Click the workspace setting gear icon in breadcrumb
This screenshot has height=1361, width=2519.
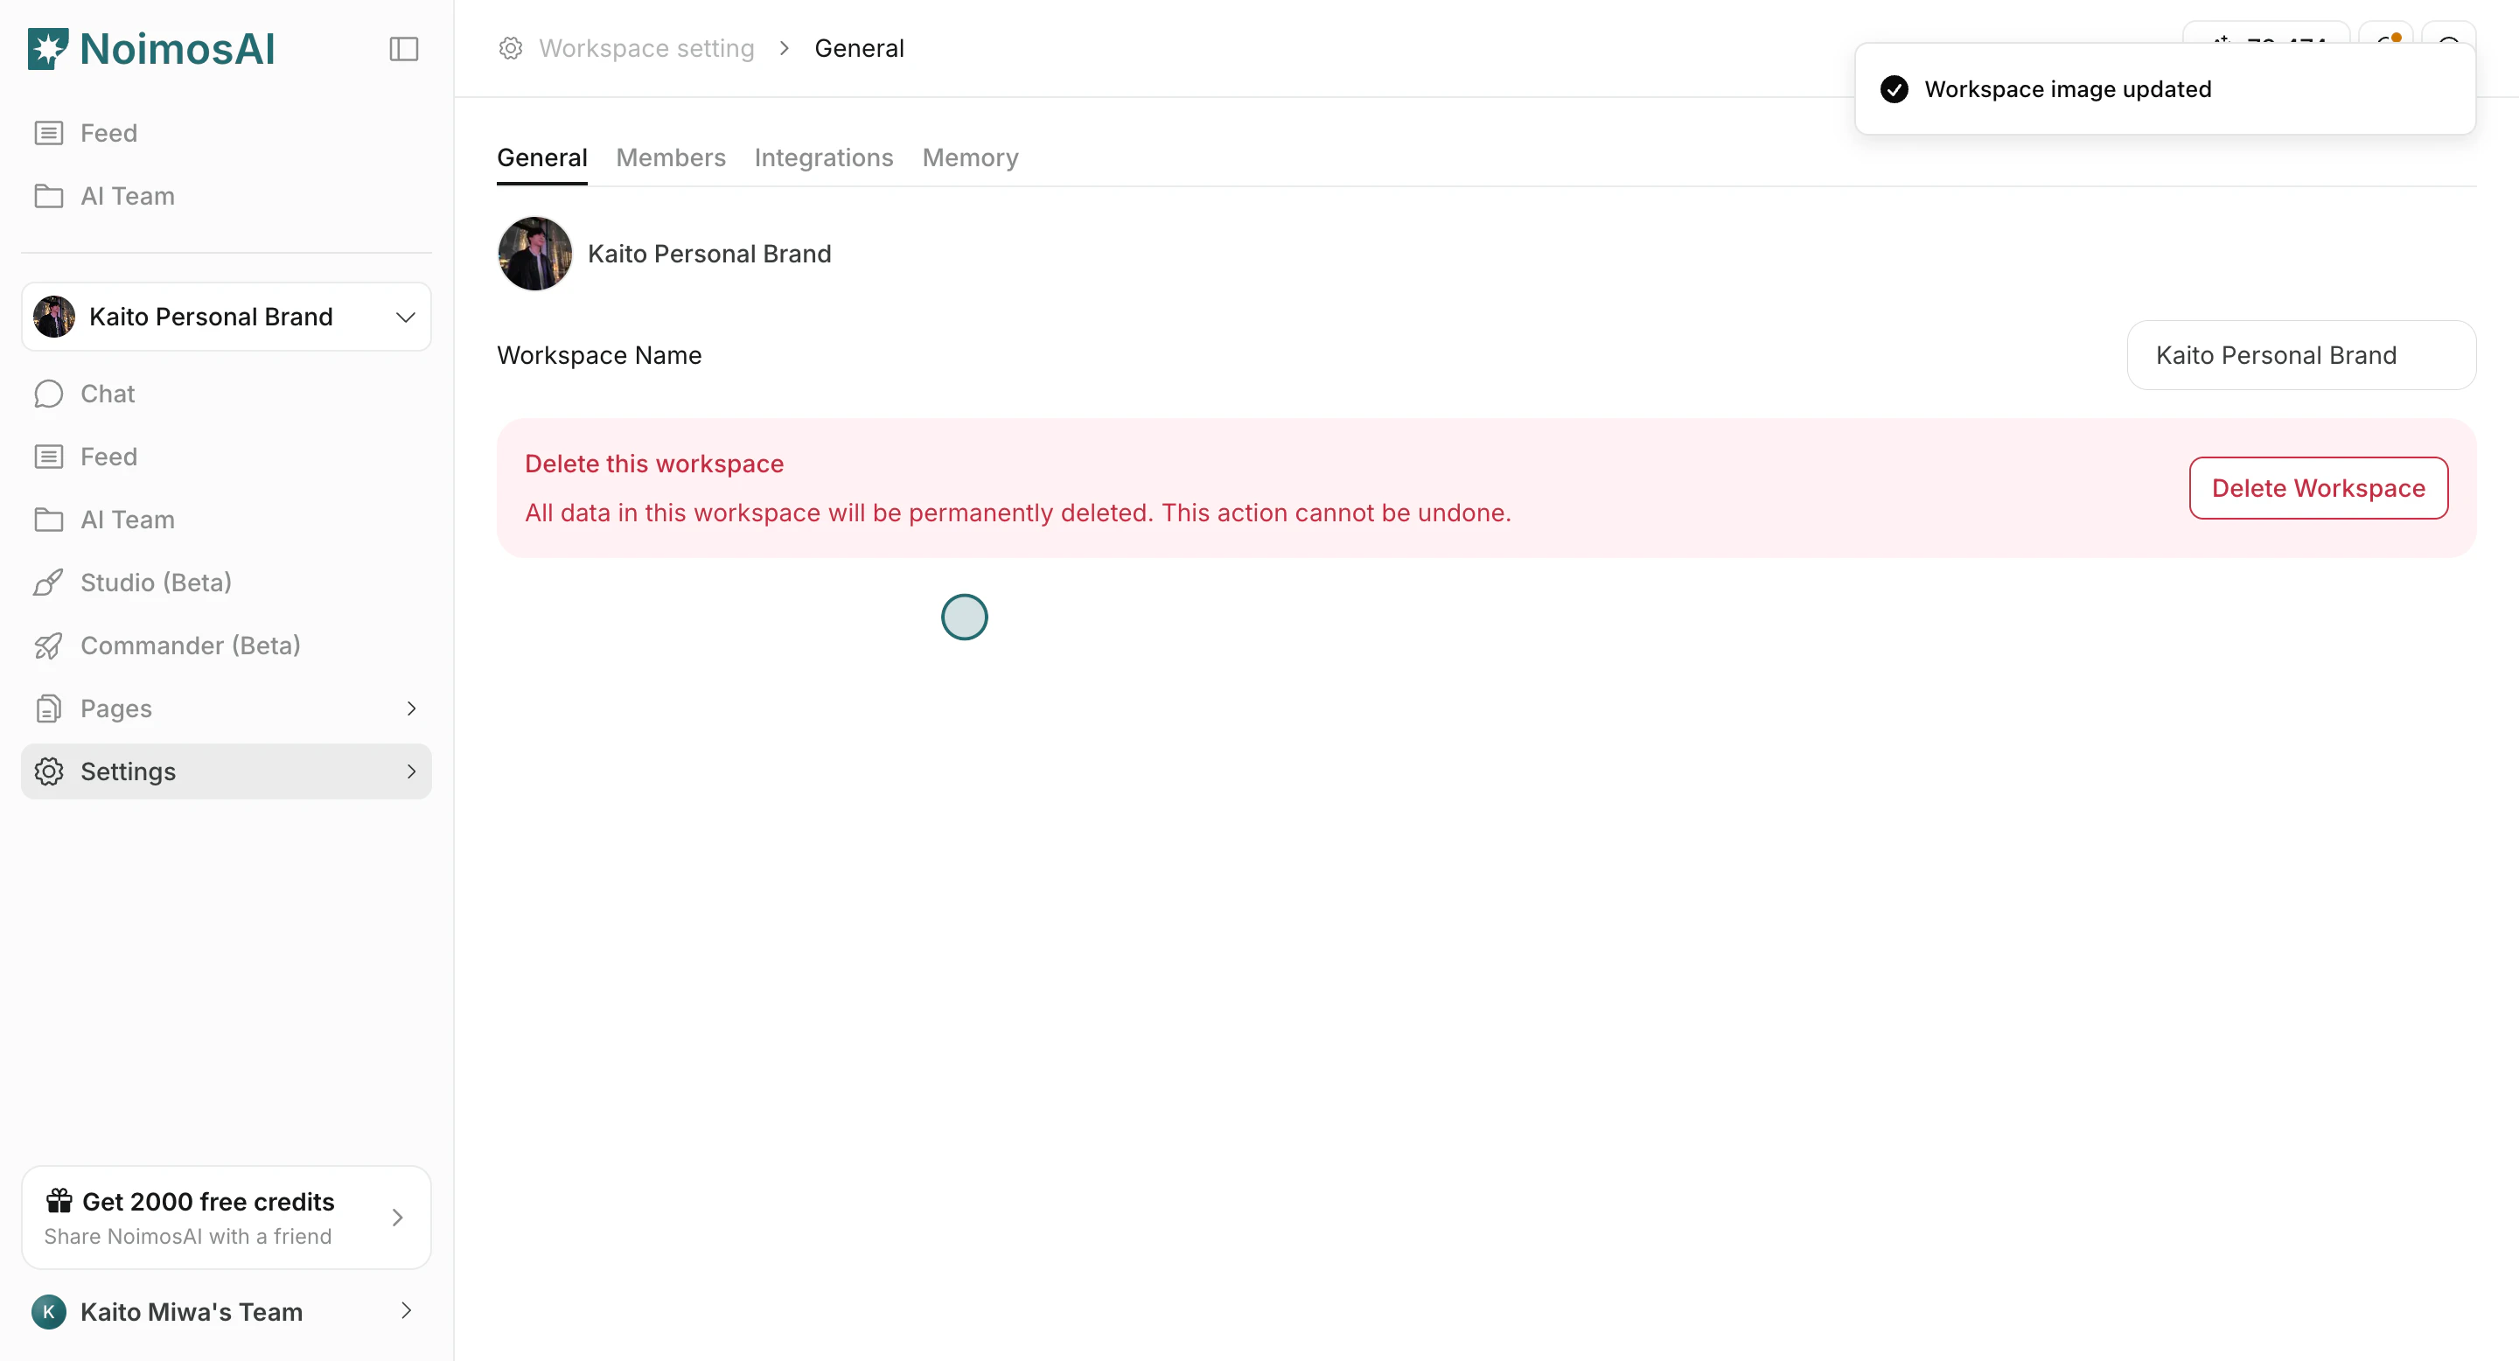click(509, 48)
